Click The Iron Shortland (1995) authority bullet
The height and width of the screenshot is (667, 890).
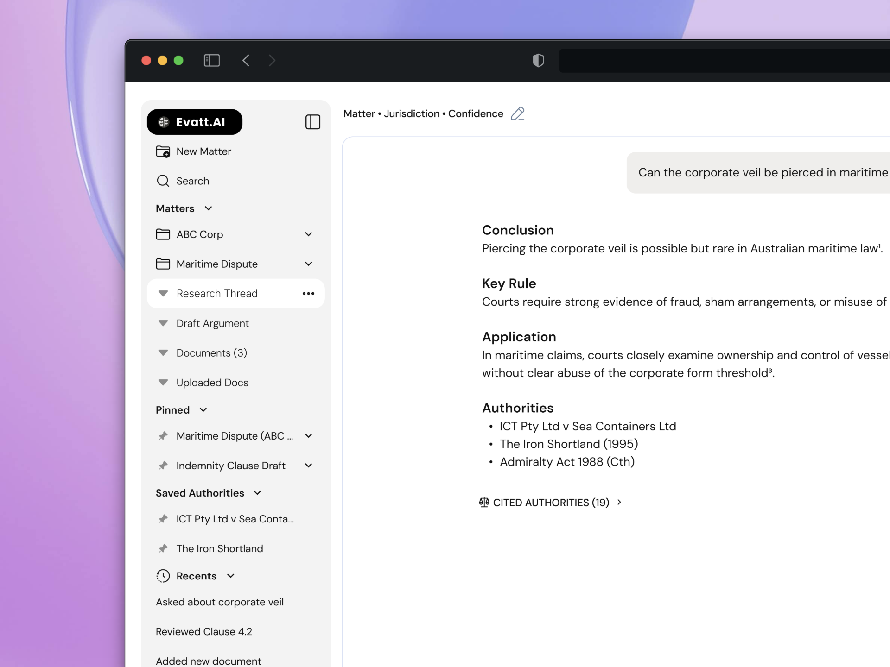pyautogui.click(x=569, y=444)
